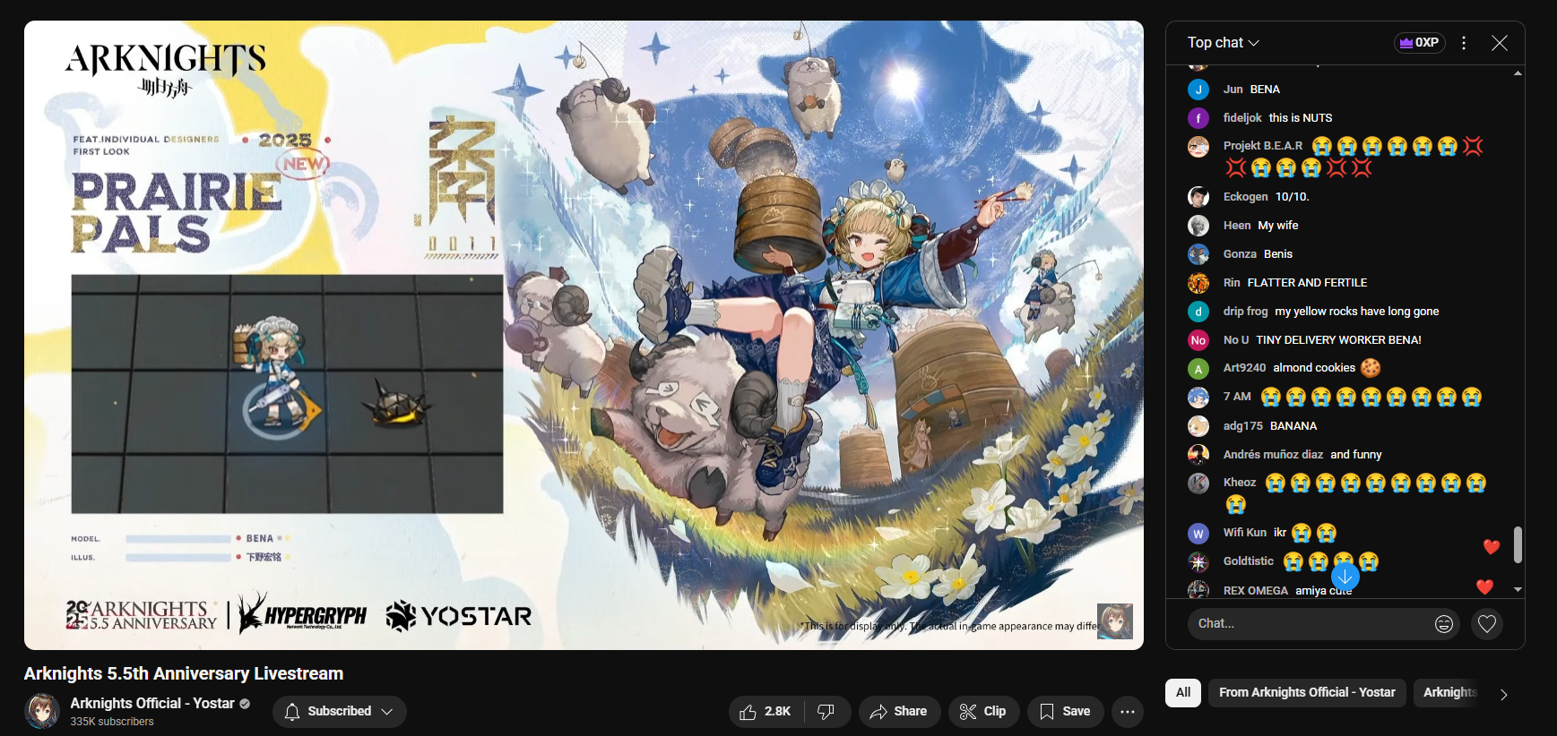Screen dimensions: 1557x736
Task: Click message 'almond cookies'
Action: (1314, 368)
